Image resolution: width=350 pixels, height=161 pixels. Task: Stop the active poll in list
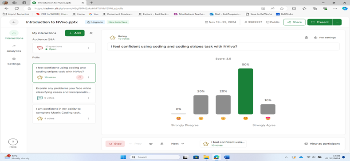pyautogui.click(x=80, y=77)
